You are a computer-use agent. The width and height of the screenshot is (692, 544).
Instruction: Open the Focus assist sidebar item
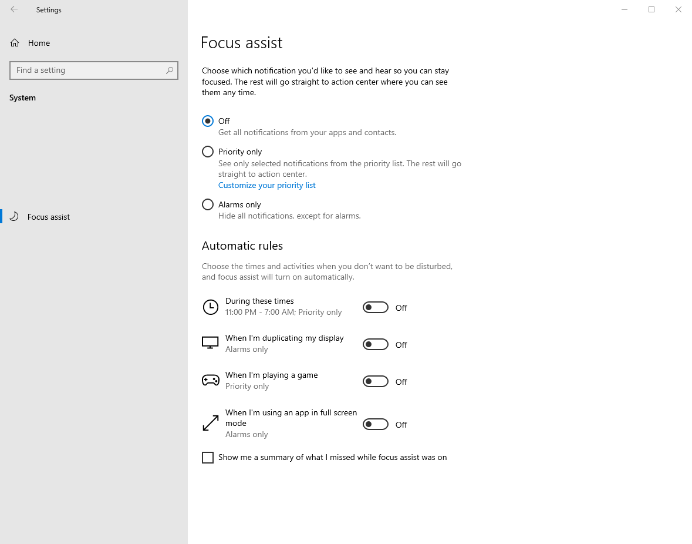pyautogui.click(x=49, y=217)
